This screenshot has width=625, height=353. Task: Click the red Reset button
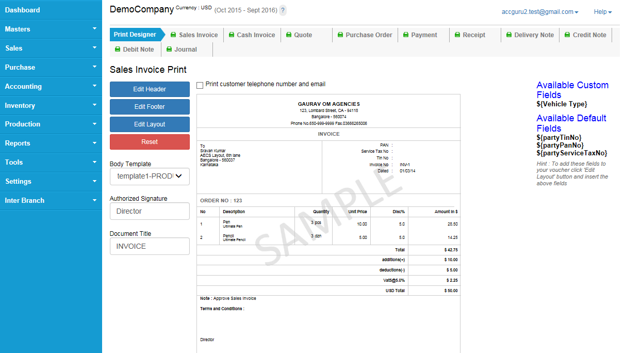click(x=150, y=142)
